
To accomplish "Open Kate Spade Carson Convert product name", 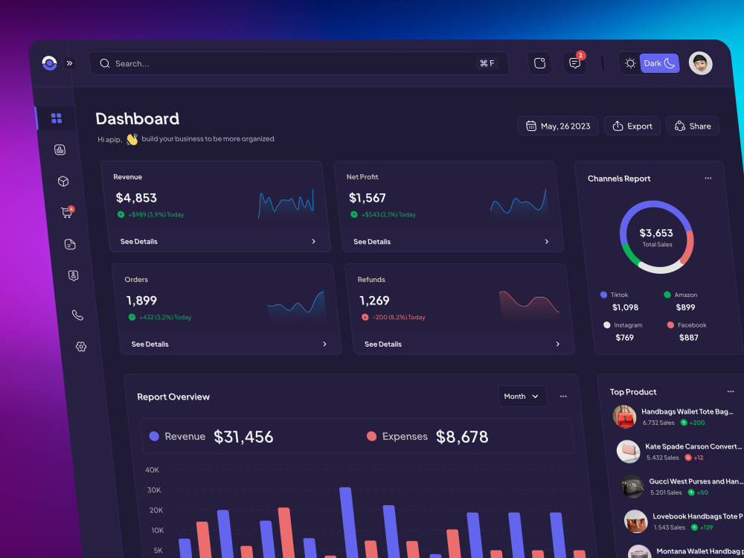I will tap(694, 446).
